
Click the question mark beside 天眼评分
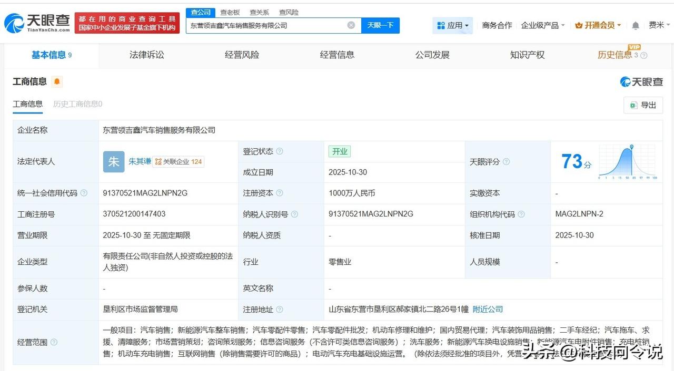[507, 162]
